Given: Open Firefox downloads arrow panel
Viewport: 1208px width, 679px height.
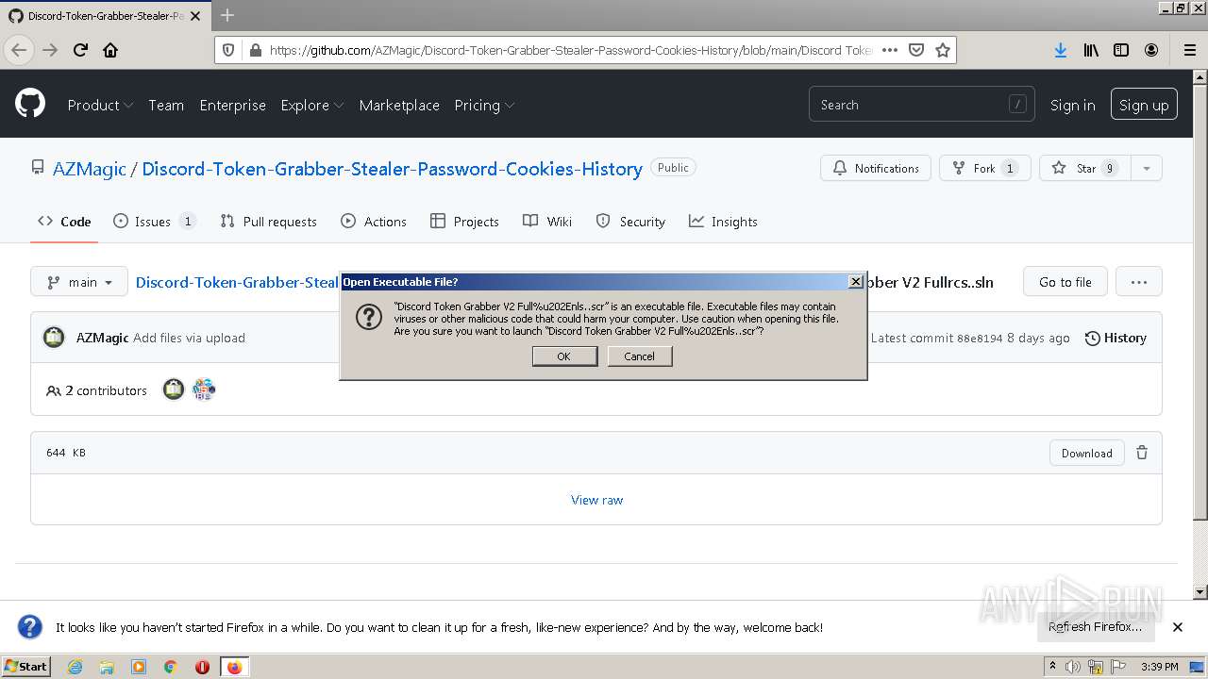Looking at the screenshot, I should (1061, 50).
